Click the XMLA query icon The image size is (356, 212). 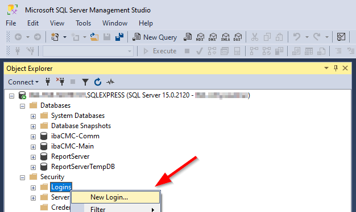pyautogui.click(x=225, y=37)
